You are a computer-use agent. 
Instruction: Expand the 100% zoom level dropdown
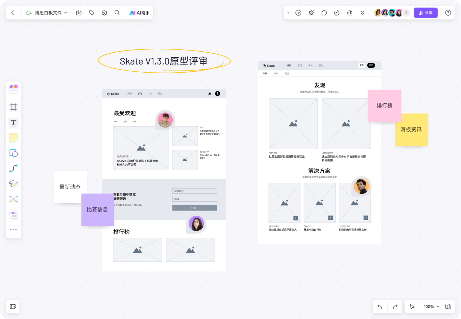tap(431, 307)
